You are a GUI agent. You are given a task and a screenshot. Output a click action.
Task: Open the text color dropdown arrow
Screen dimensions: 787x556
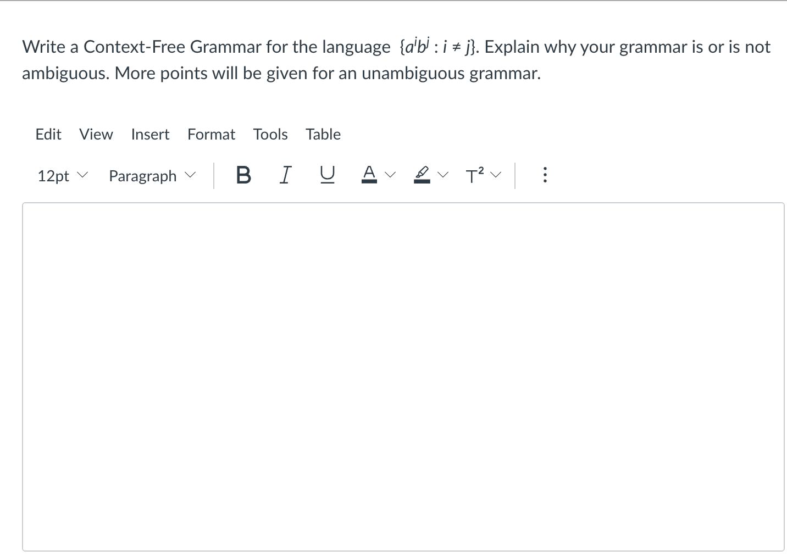pos(390,175)
